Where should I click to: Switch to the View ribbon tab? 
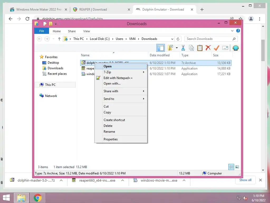[86, 31]
